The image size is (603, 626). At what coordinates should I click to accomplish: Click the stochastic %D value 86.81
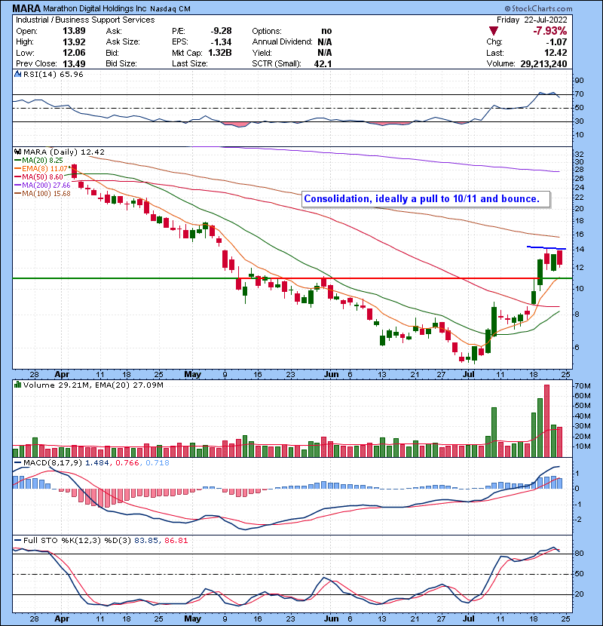point(176,541)
